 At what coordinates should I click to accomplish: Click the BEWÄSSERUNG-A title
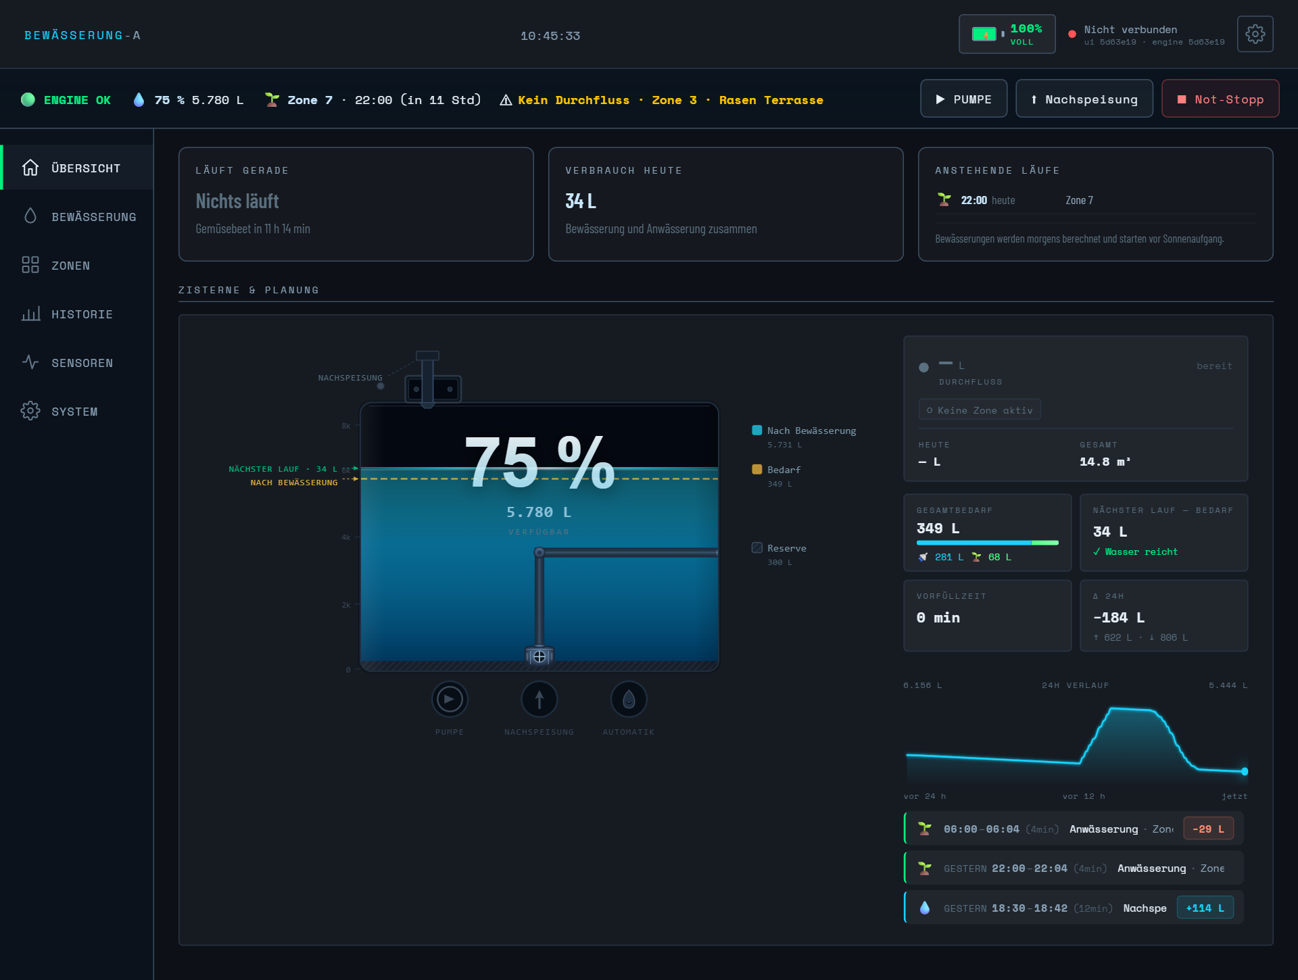[82, 35]
